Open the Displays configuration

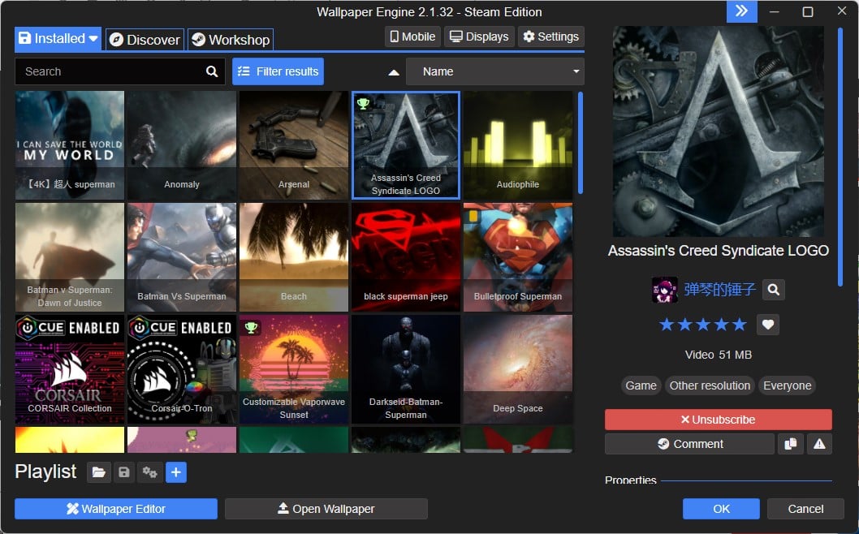pos(479,37)
